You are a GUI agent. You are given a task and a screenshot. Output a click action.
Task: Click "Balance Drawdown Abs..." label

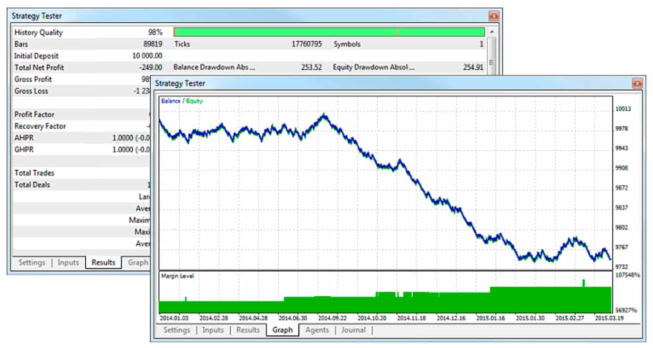(215, 67)
